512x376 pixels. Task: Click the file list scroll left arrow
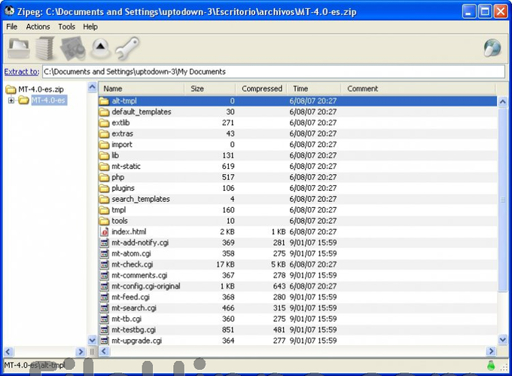pos(104,351)
